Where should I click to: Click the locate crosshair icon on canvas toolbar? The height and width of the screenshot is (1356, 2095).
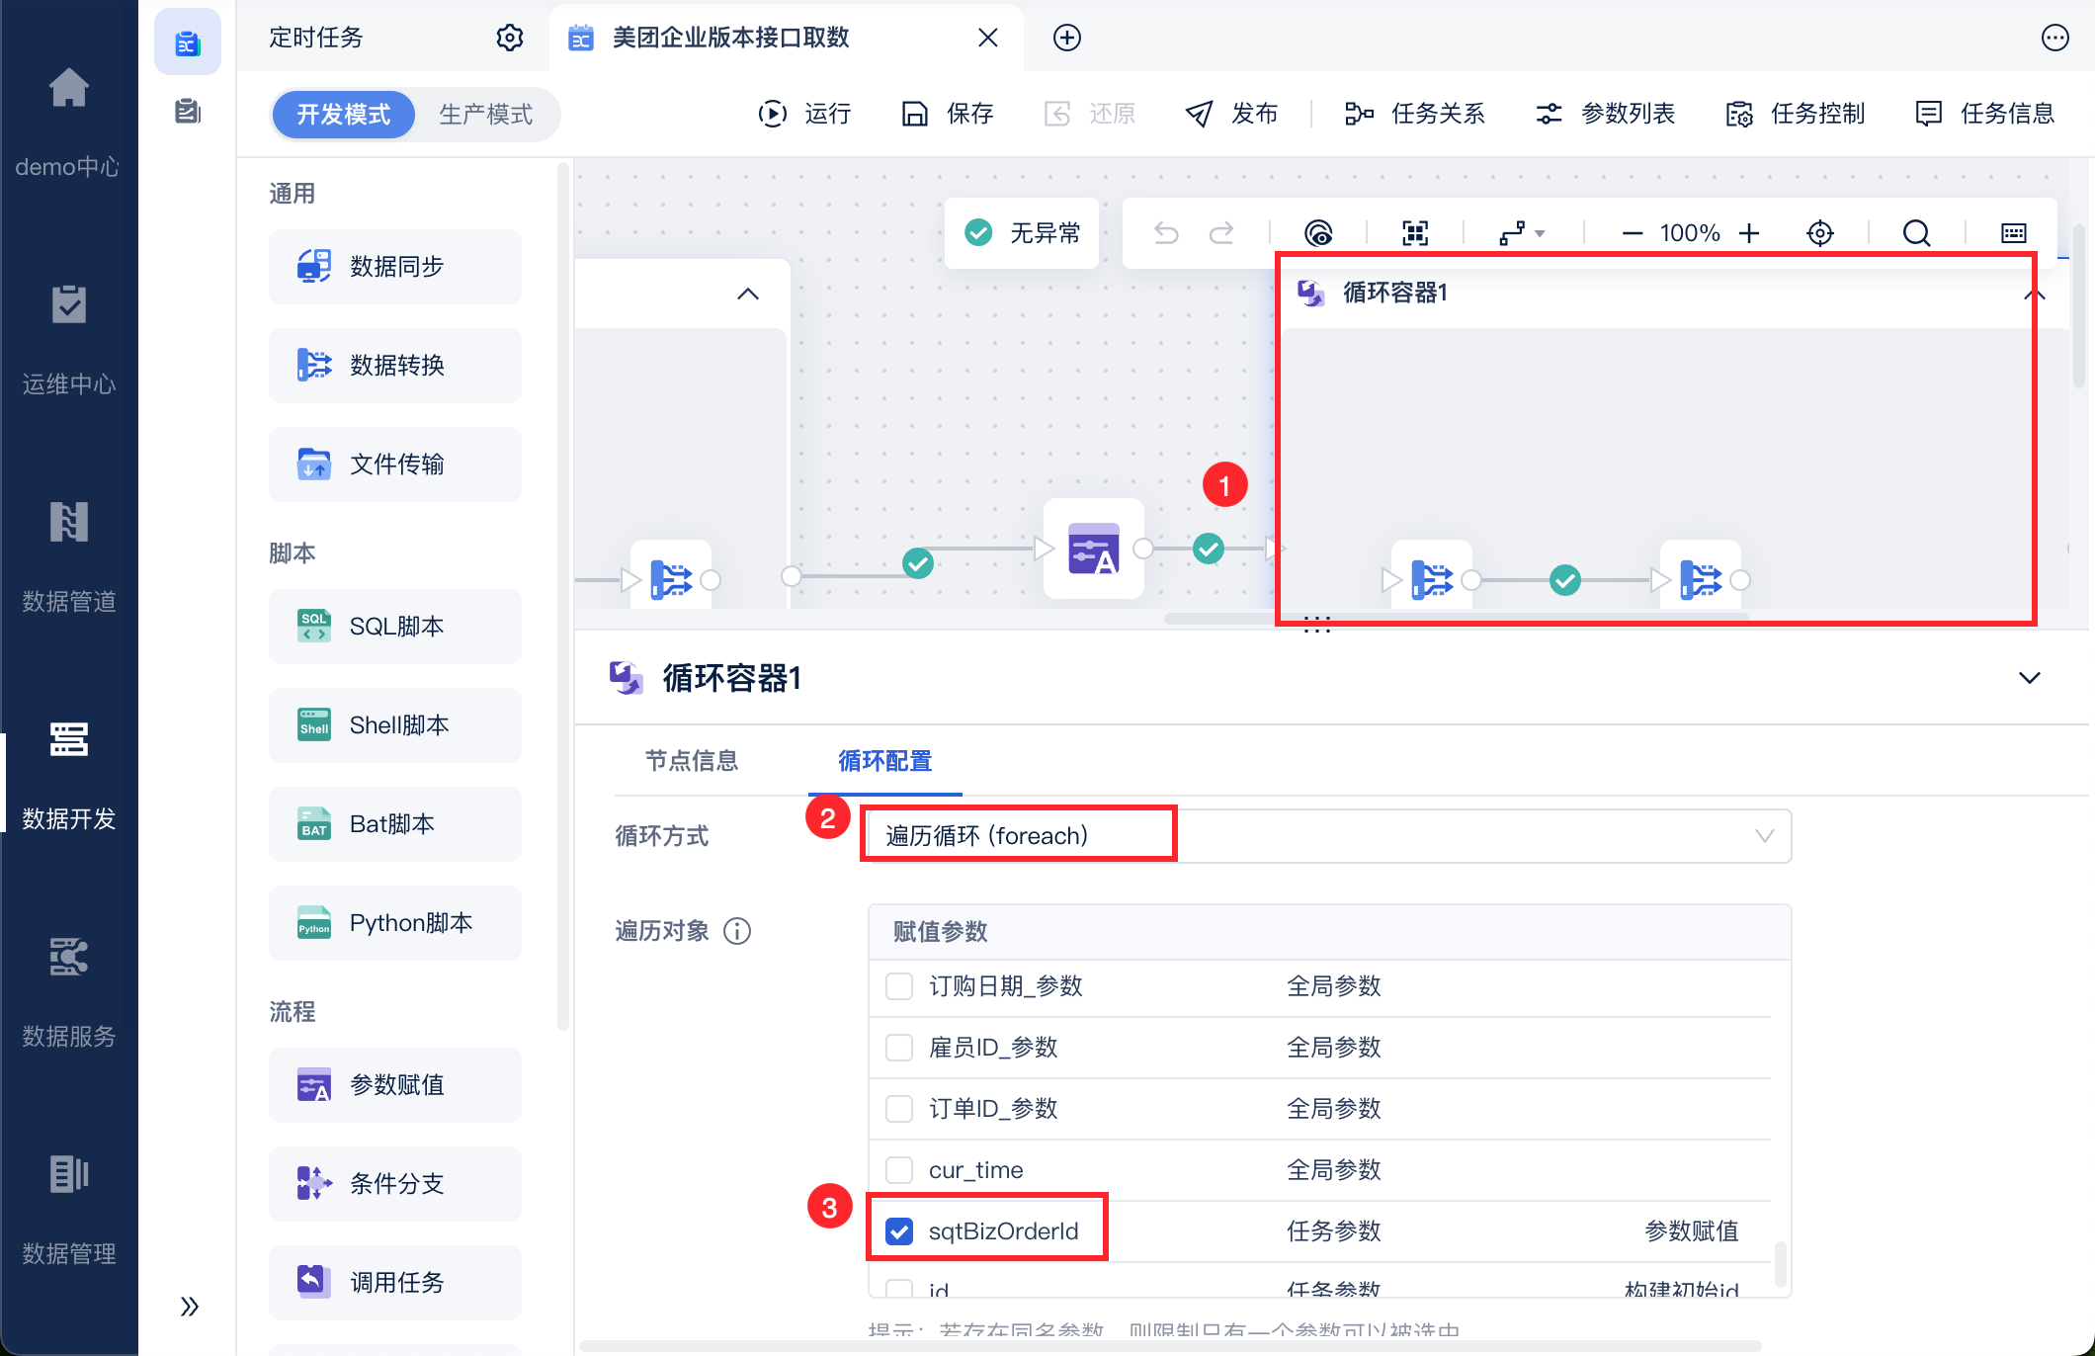click(x=1819, y=233)
